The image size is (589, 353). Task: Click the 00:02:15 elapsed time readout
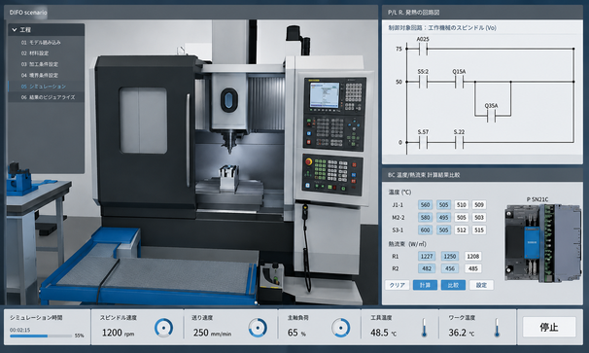point(19,330)
